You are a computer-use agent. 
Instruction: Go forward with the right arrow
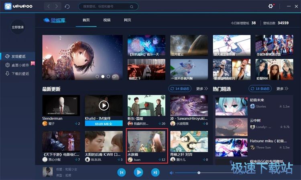pyautogui.click(x=57, y=6)
